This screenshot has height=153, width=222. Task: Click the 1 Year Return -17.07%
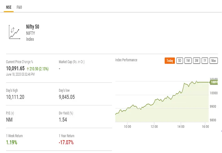click(x=66, y=142)
